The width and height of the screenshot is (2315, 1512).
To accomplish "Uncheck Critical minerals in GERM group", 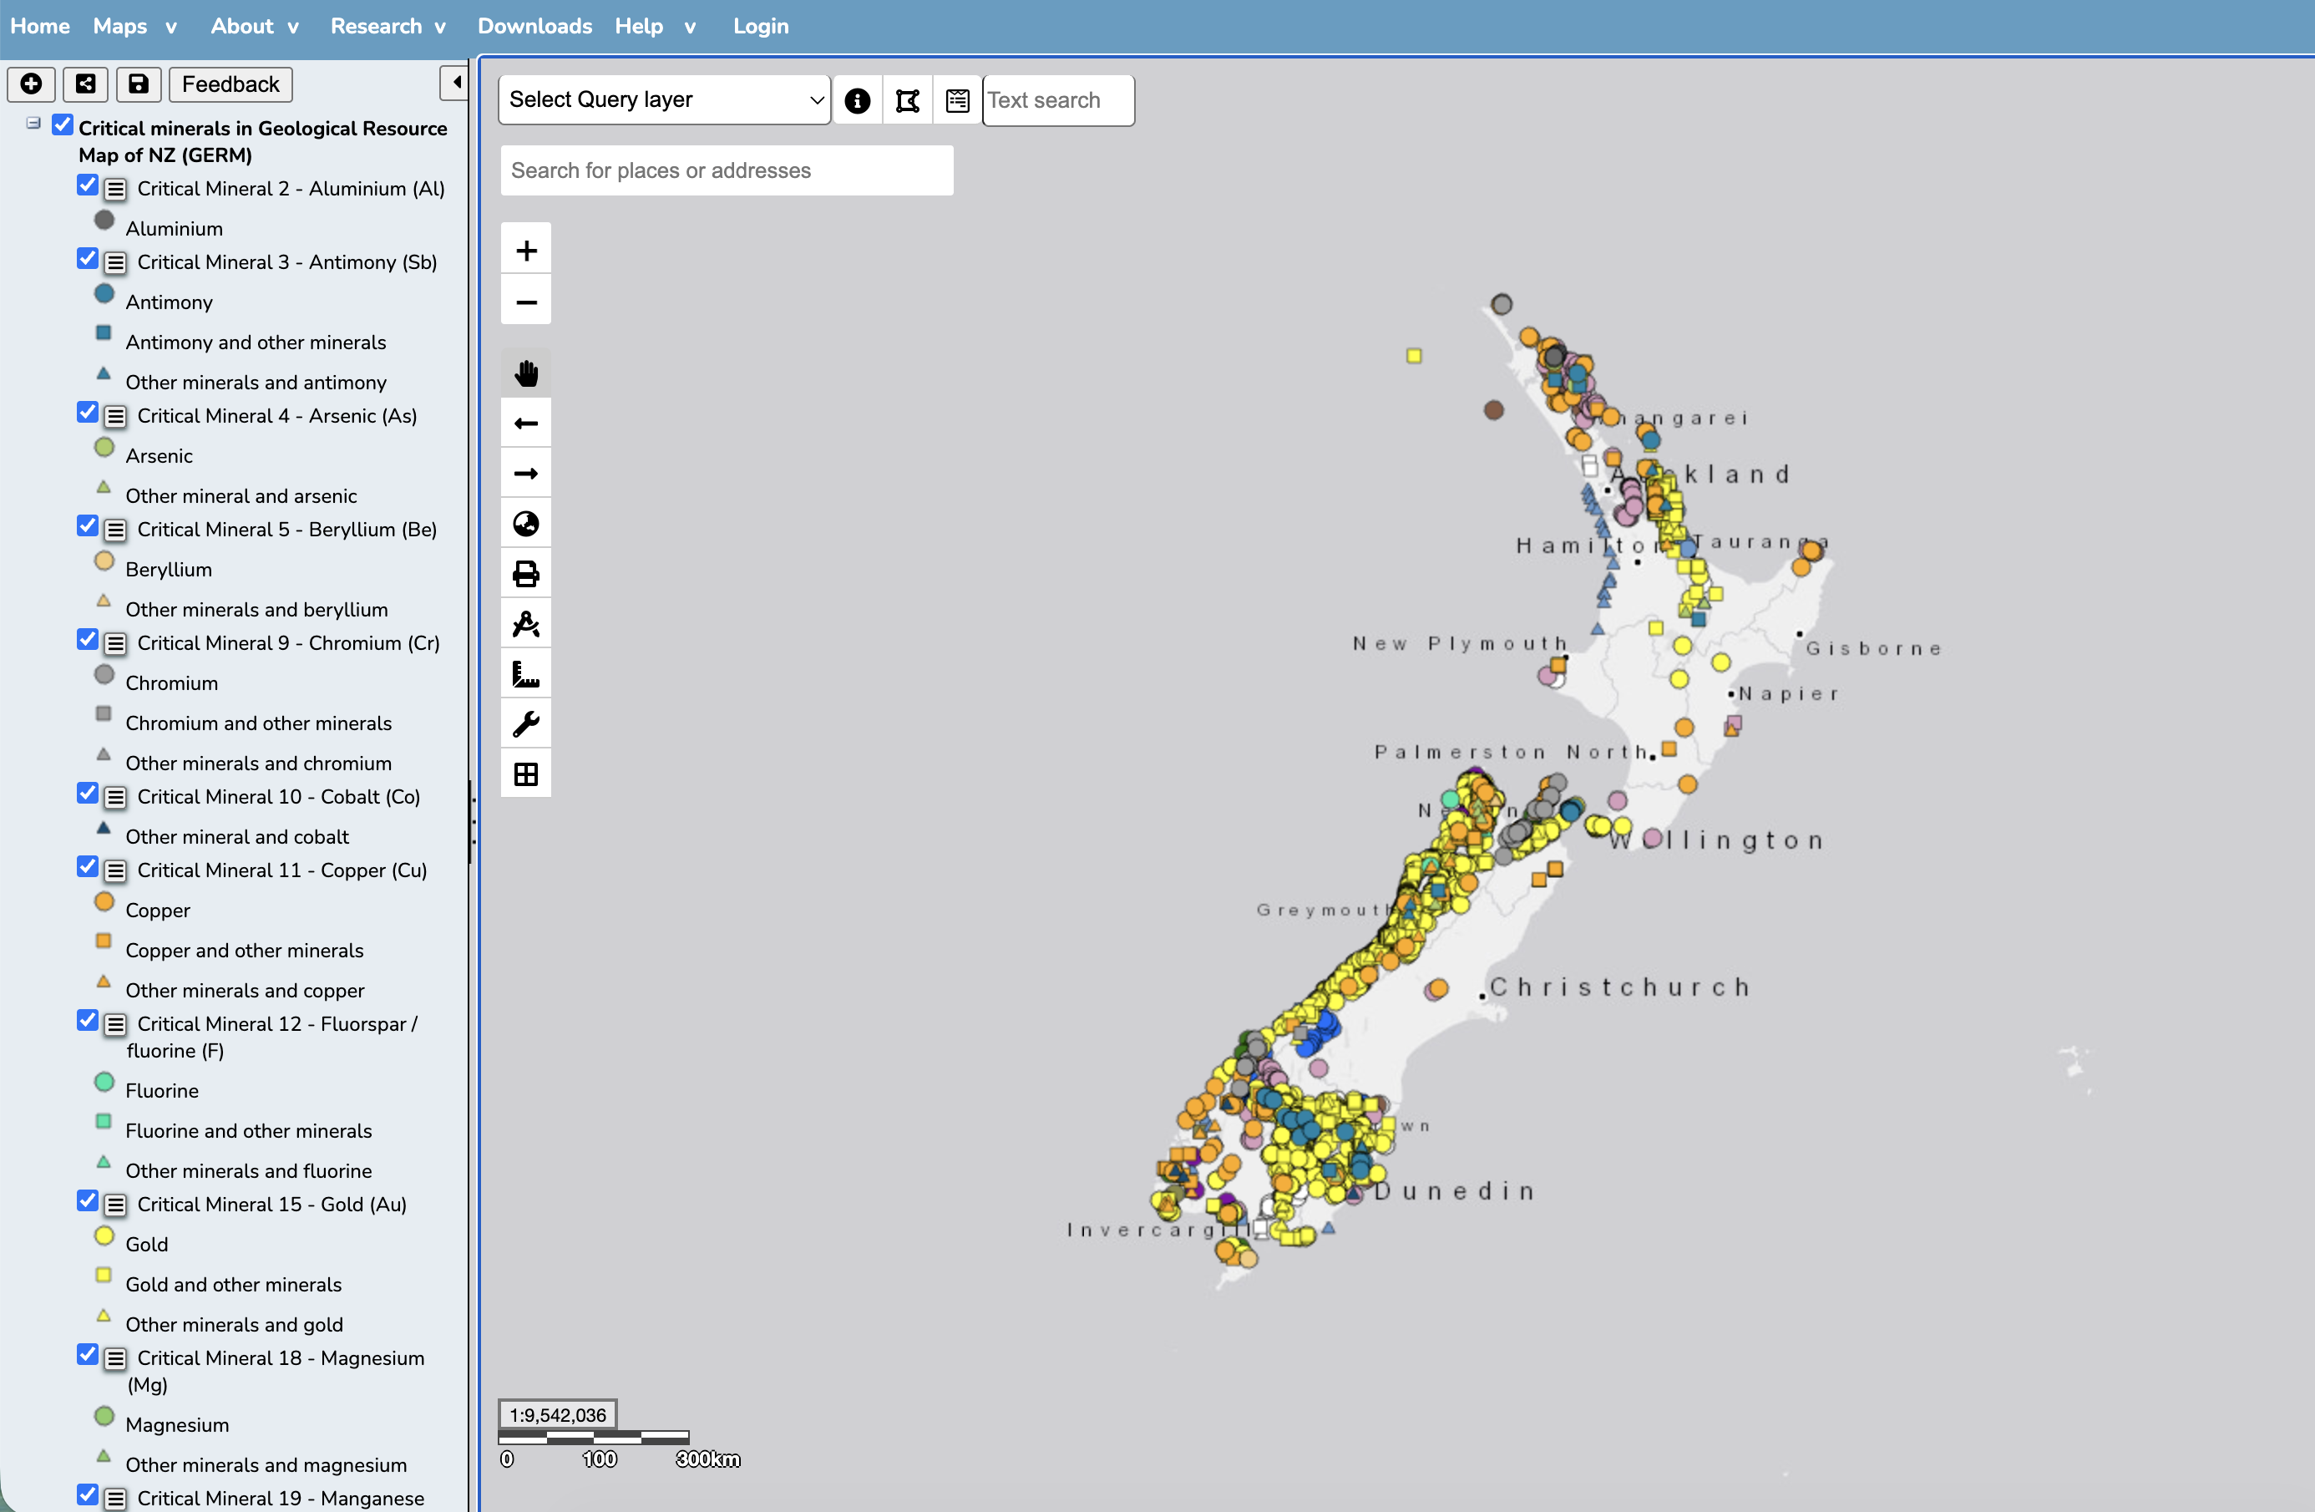I will pyautogui.click(x=63, y=124).
